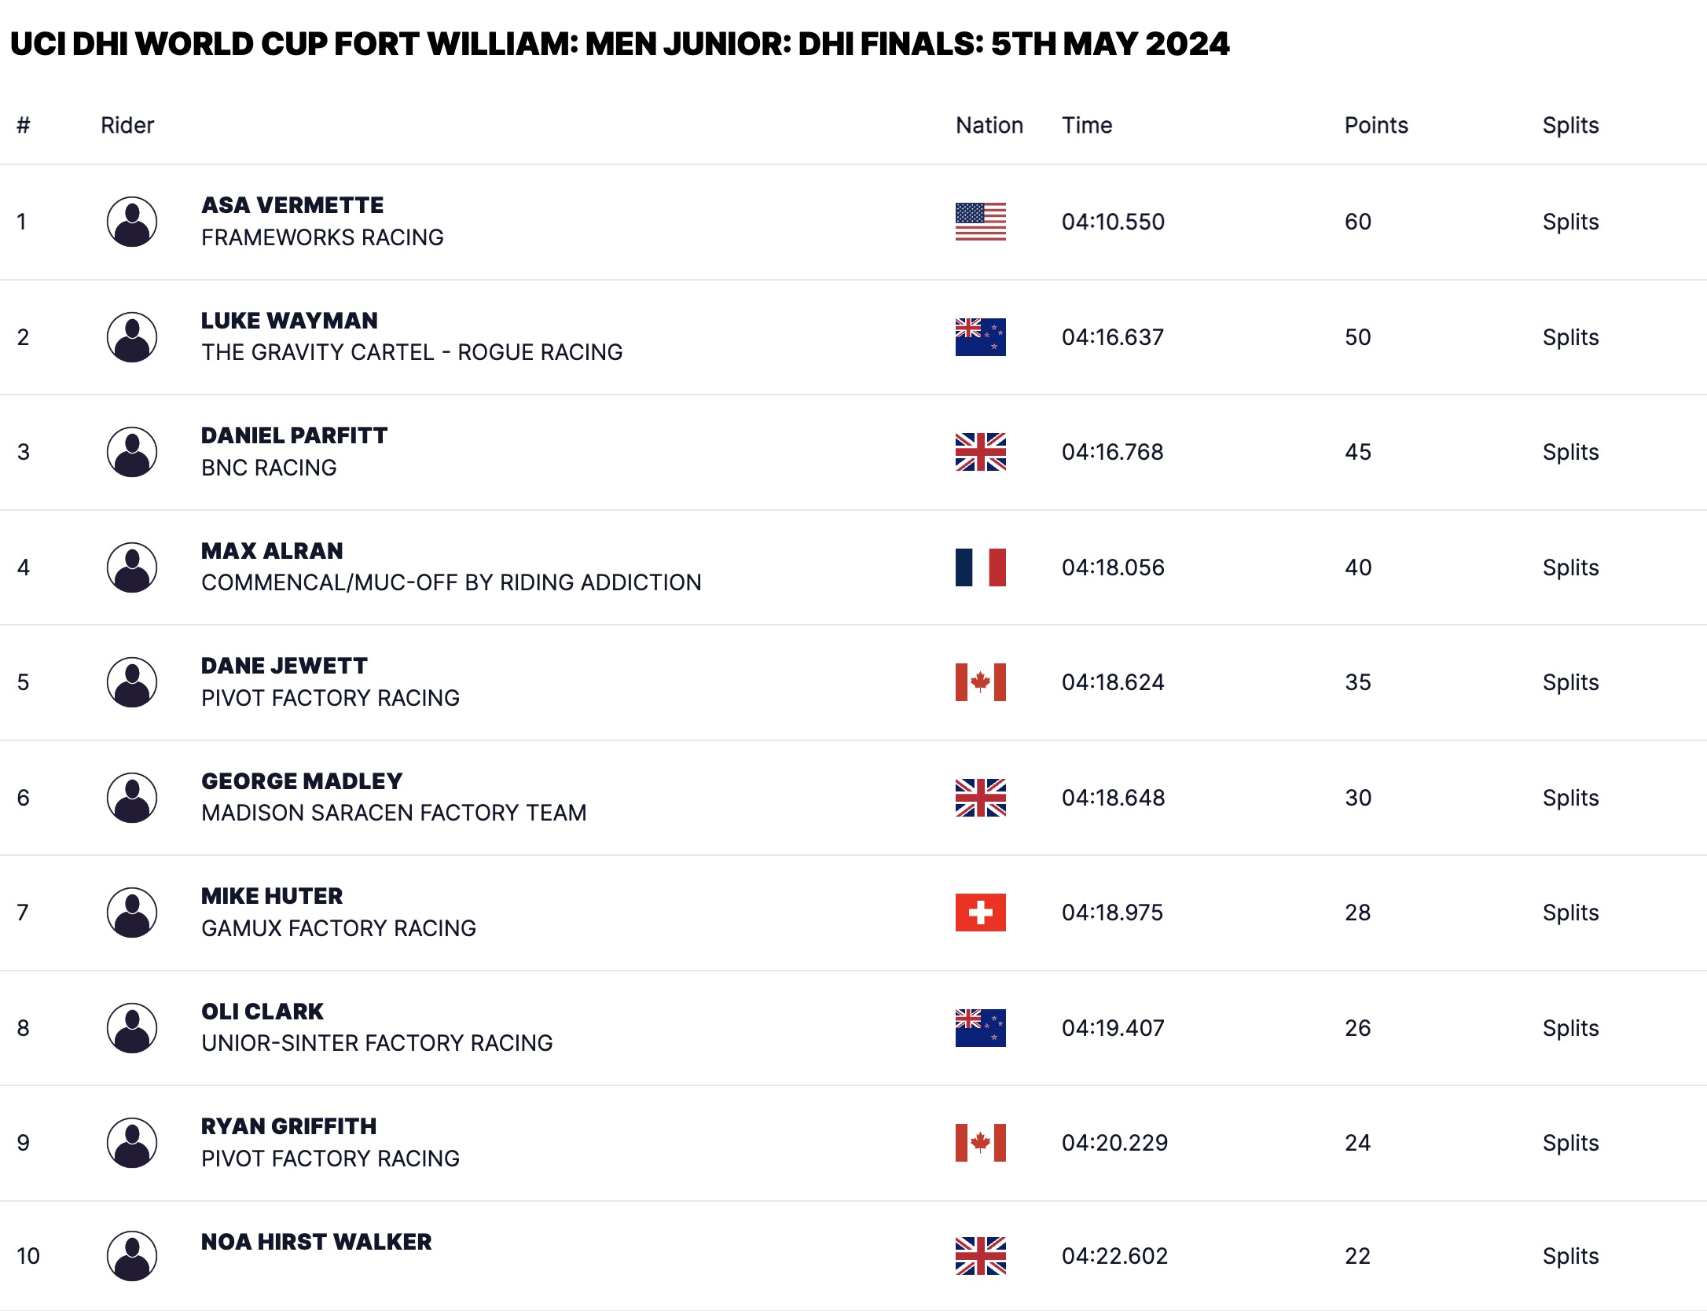Show Splits for Max Alran
This screenshot has height=1311, width=1707.
(x=1570, y=567)
